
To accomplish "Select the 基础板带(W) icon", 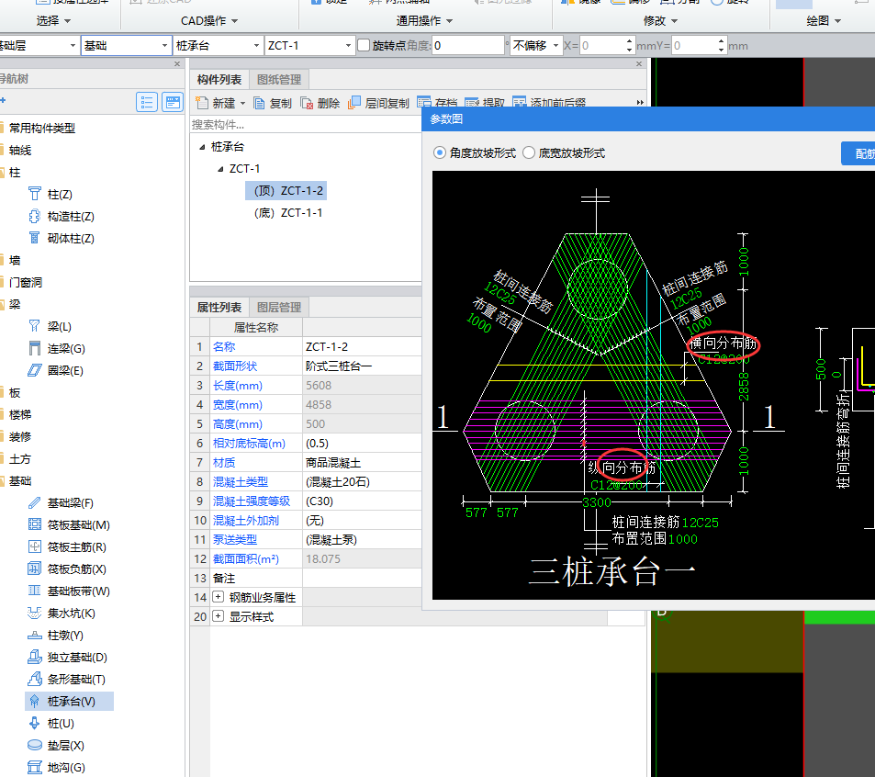I will (x=35, y=591).
